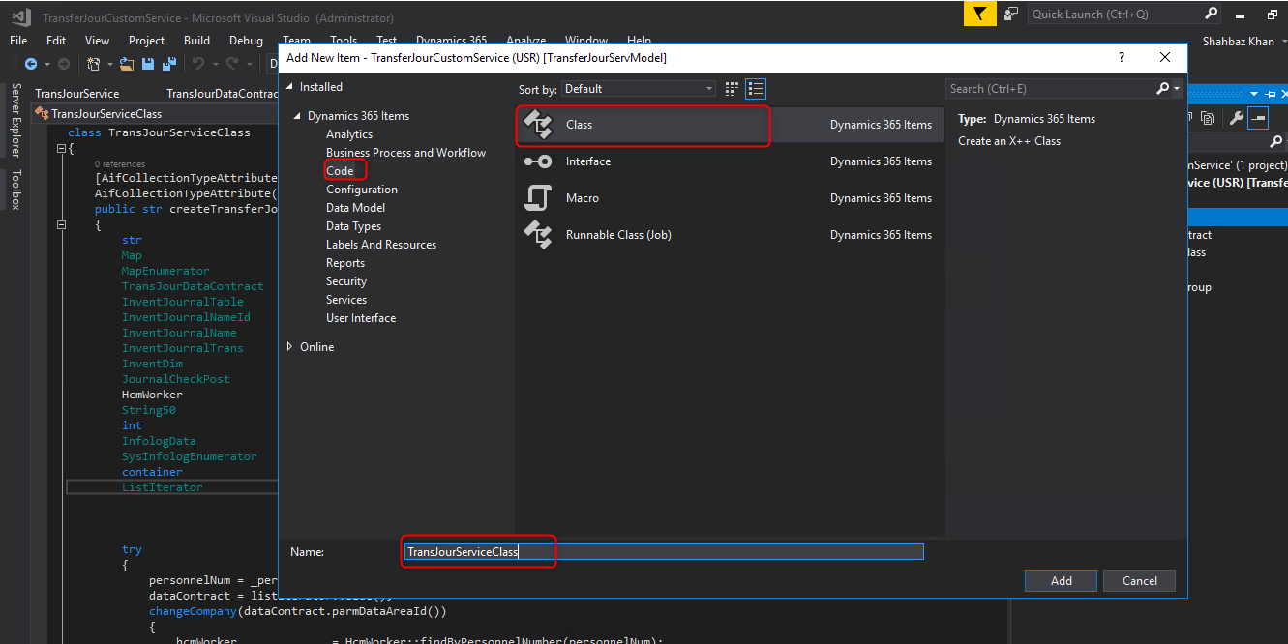Viewport: 1288px width, 644px height.
Task: Click the Send Feedback icon
Action: [x=1011, y=14]
